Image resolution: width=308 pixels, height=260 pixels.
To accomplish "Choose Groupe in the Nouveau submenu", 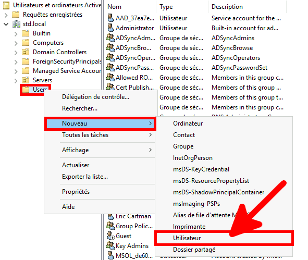I will pos(224,146).
